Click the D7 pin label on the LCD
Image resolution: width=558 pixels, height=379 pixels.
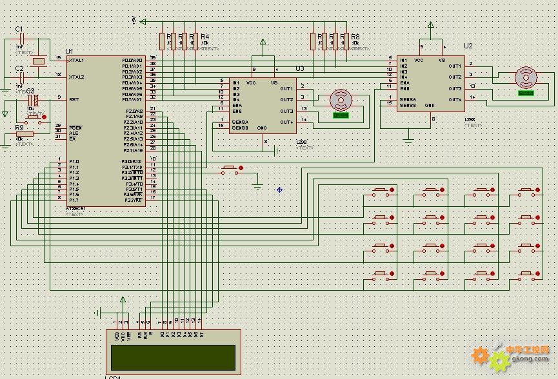click(201, 335)
